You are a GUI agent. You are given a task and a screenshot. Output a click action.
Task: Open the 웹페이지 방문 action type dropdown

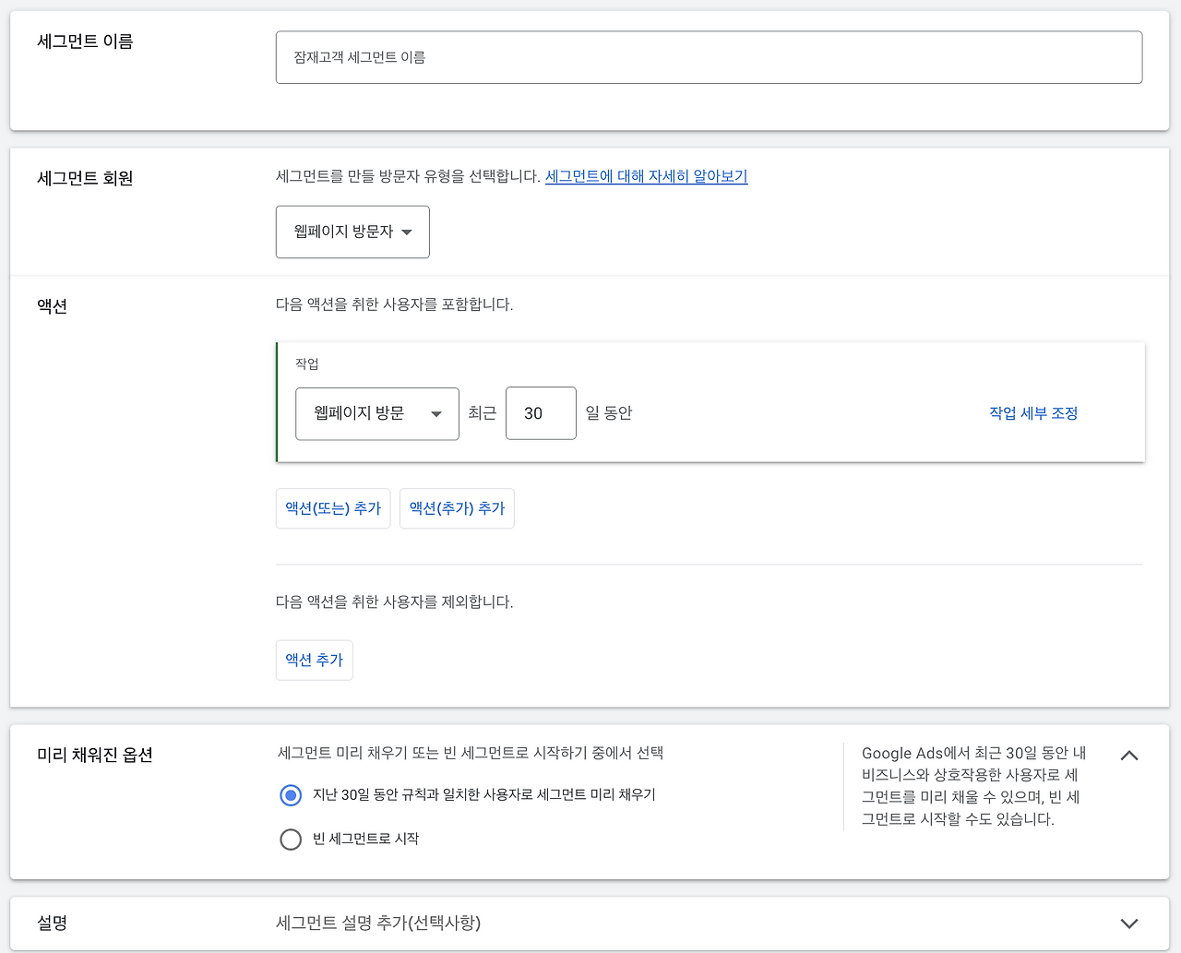click(376, 413)
